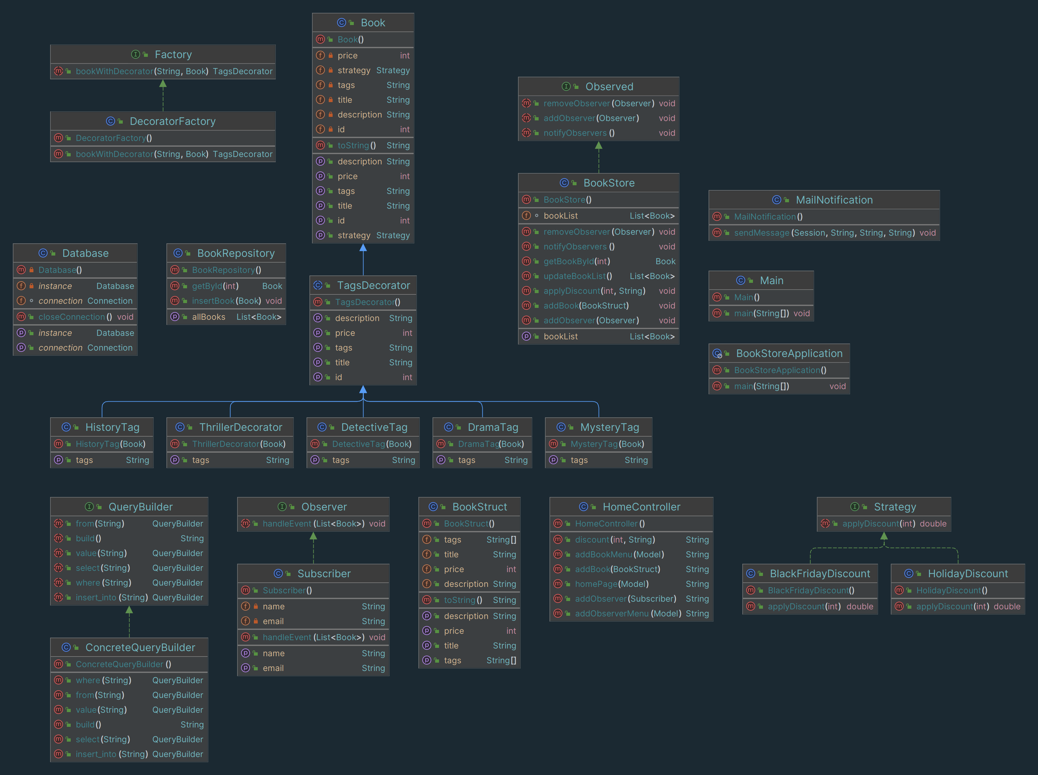This screenshot has height=775, width=1038.
Task: Click the class icon beside DetectiveTag header
Action: pos(322,427)
